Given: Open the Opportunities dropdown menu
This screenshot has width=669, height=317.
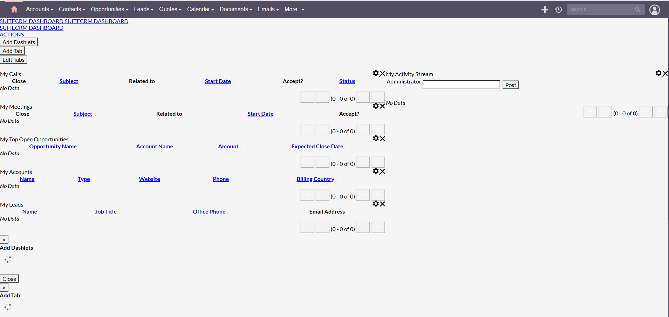Looking at the screenshot, I should tap(110, 9).
